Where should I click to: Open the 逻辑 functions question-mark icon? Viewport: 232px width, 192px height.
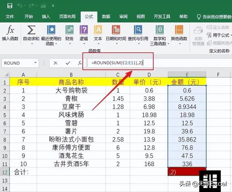84,30
